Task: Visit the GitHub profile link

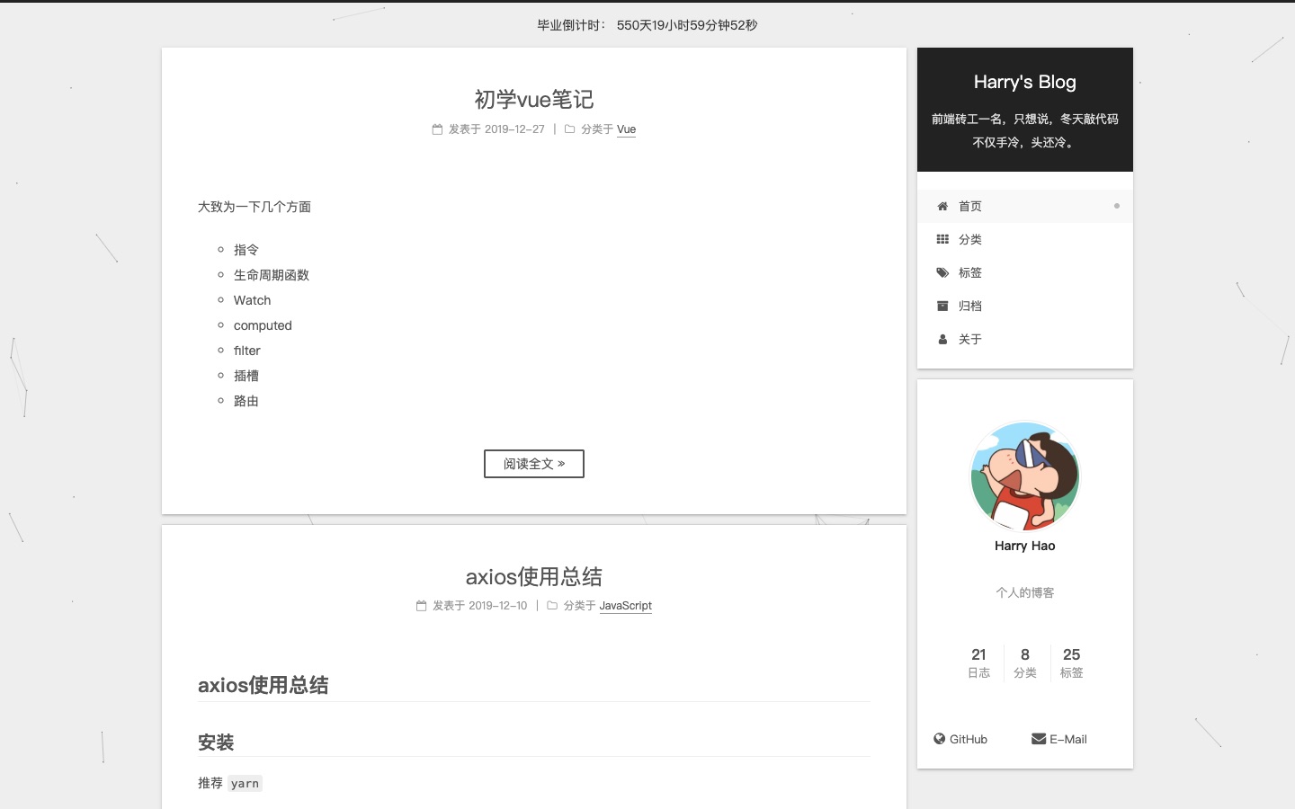Action: [960, 739]
